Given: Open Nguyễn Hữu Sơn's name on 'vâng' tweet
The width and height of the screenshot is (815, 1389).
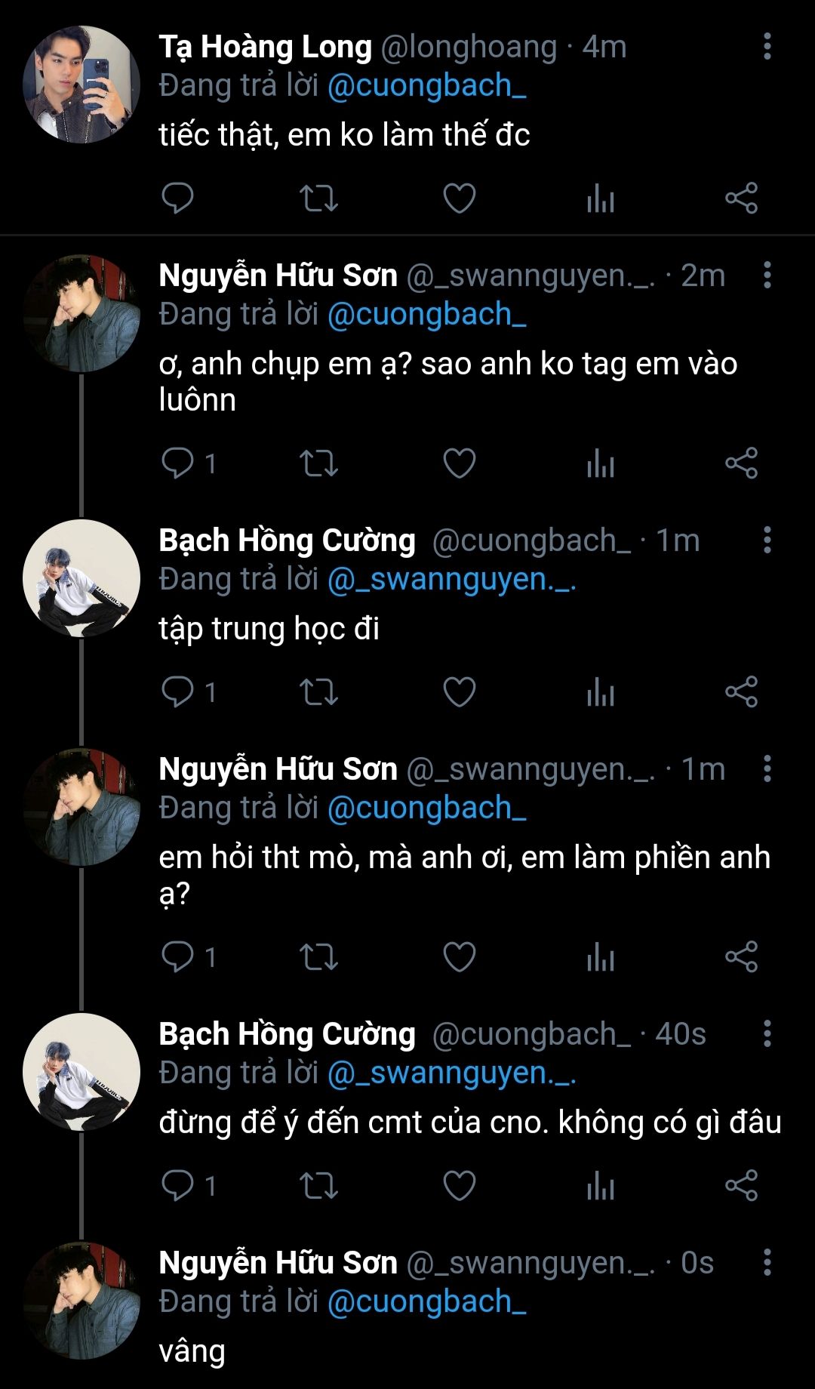Looking at the screenshot, I should 278,1263.
